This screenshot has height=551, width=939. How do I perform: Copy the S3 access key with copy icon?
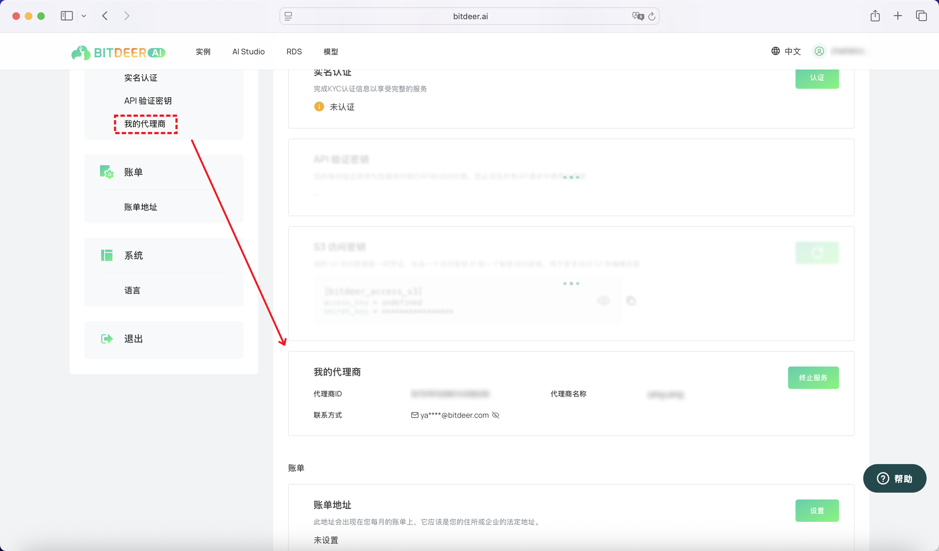(x=631, y=301)
